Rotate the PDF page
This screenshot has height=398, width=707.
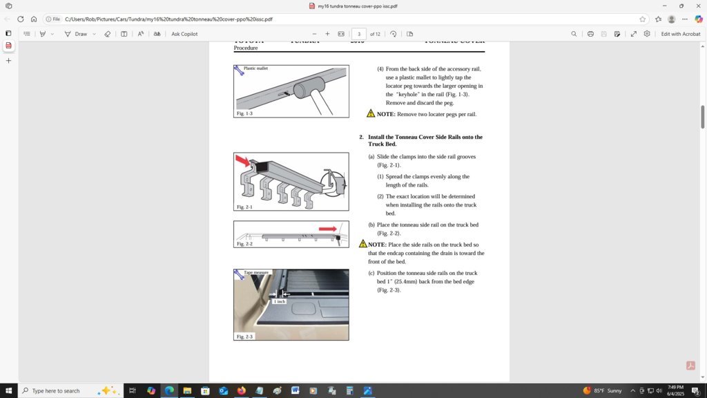tap(393, 34)
